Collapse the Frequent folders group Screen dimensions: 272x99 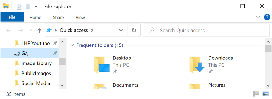(72, 45)
